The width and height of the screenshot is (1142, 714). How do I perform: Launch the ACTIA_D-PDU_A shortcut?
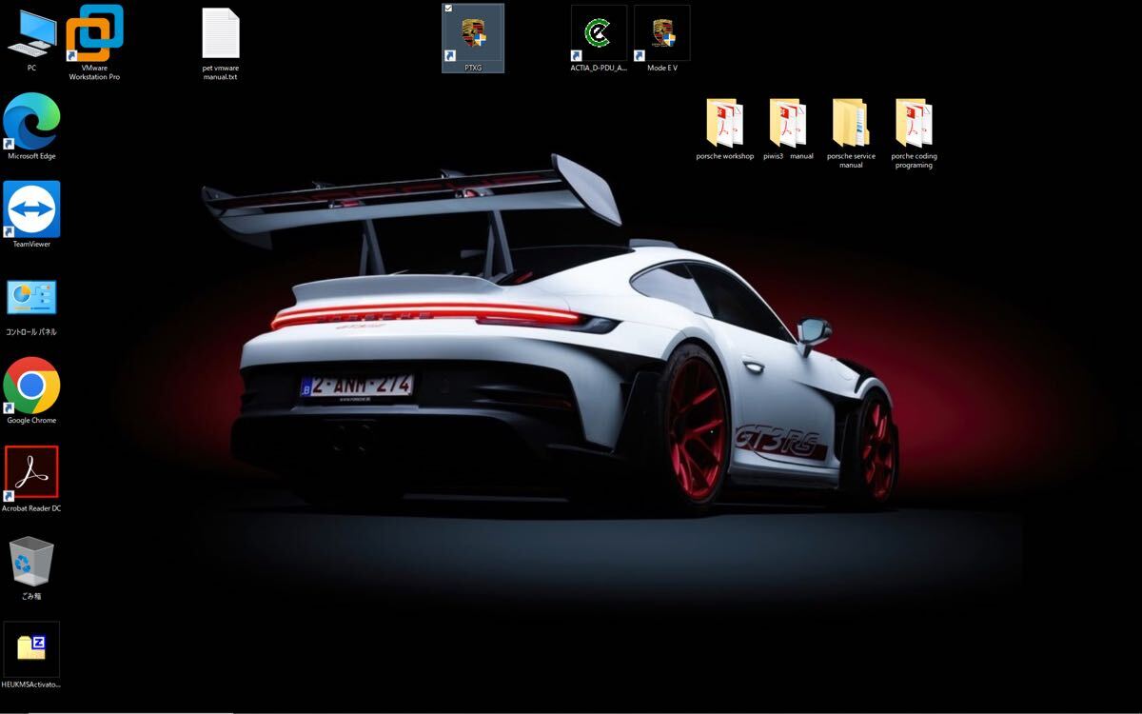[598, 34]
